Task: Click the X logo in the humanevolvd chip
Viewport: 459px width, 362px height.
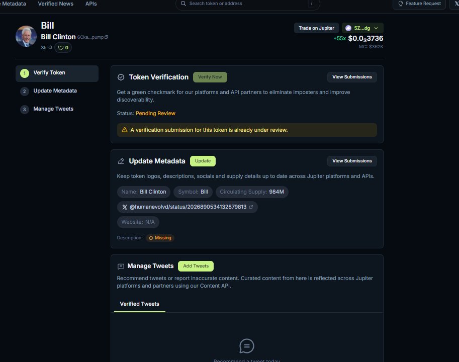Action: (x=125, y=207)
